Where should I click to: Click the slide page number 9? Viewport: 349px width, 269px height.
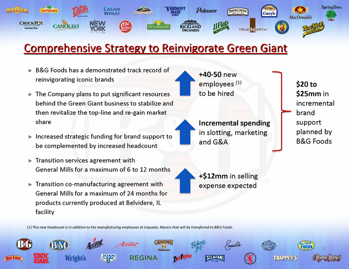[x=324, y=248]
